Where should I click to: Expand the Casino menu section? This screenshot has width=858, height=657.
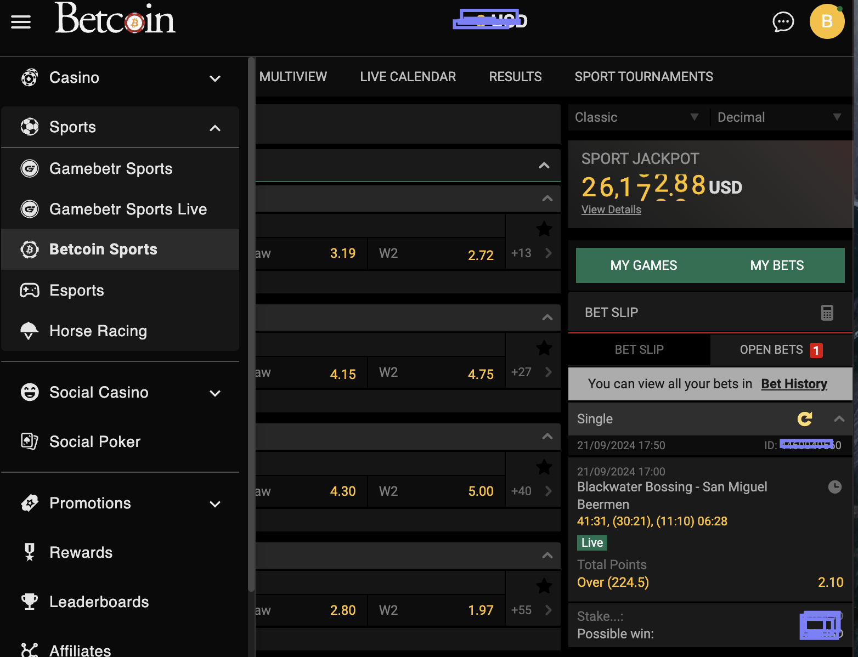coord(215,78)
